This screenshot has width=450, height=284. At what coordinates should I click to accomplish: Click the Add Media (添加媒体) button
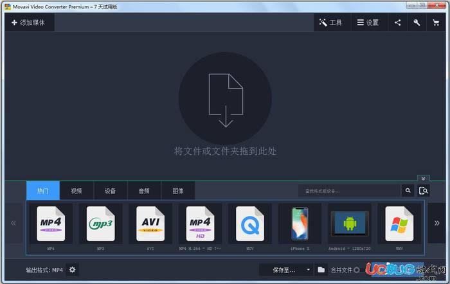point(29,22)
